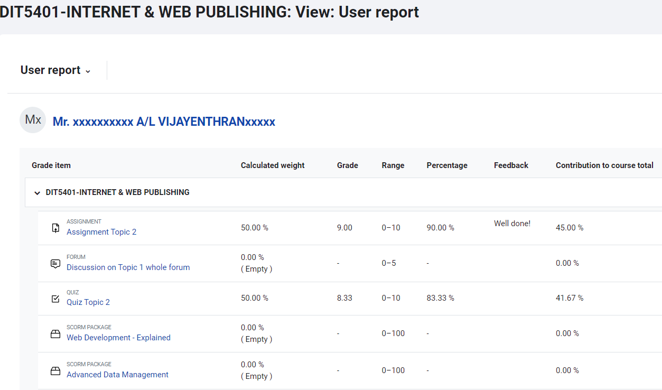Click the Mx user avatar
662x390 pixels.
coord(33,120)
